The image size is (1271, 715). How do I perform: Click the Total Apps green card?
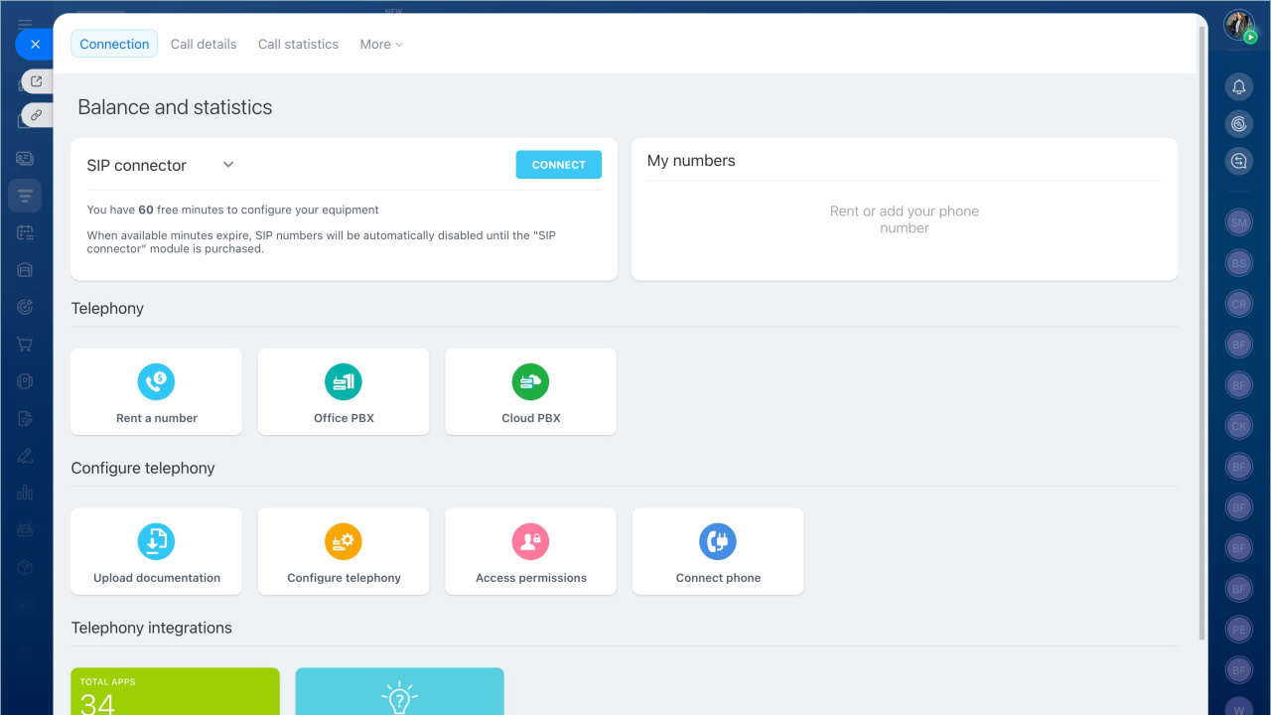coord(175,691)
